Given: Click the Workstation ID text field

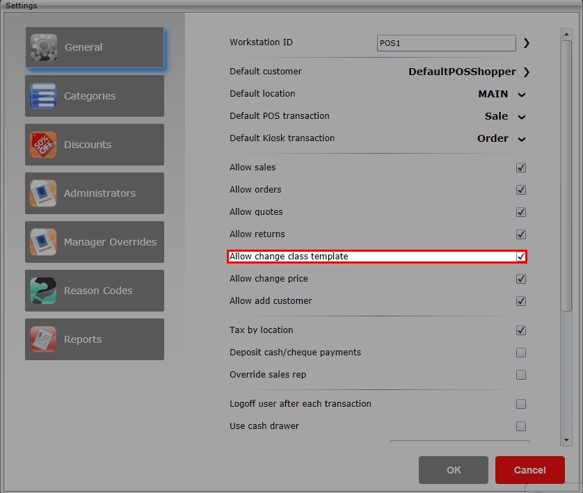Looking at the screenshot, I should (x=446, y=43).
